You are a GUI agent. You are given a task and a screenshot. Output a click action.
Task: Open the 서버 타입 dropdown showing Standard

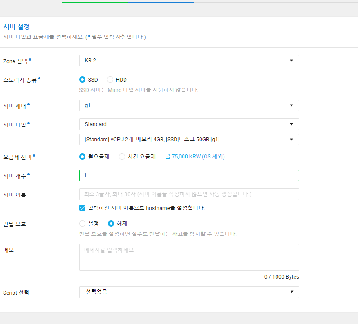coord(189,124)
